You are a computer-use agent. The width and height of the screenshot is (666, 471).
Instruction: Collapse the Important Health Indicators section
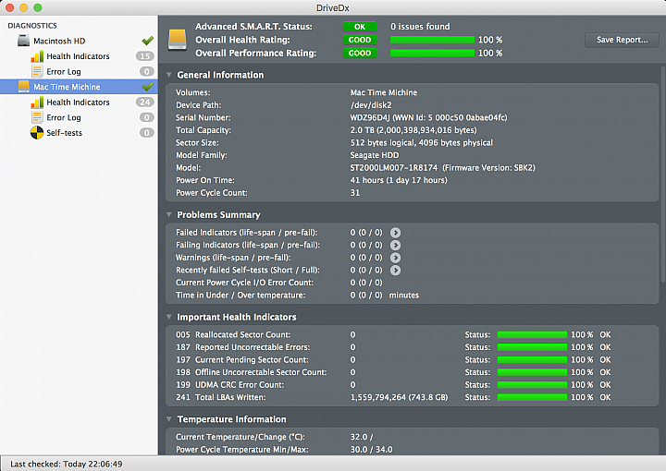pos(169,317)
